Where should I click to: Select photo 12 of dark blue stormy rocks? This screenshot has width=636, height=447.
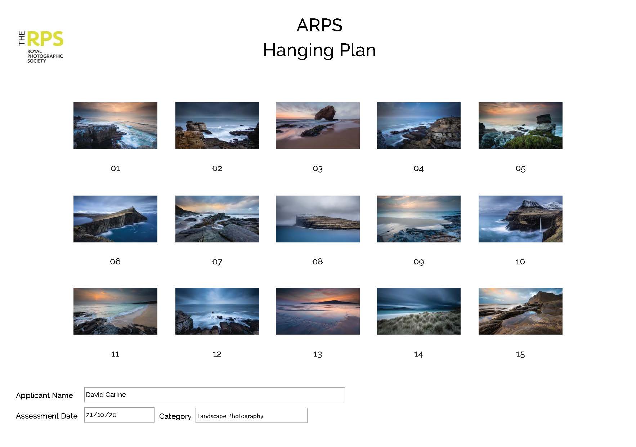click(x=217, y=311)
